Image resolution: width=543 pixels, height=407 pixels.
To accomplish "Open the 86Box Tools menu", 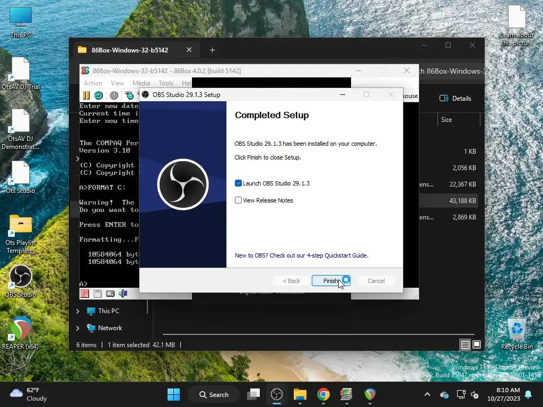I will coord(165,83).
